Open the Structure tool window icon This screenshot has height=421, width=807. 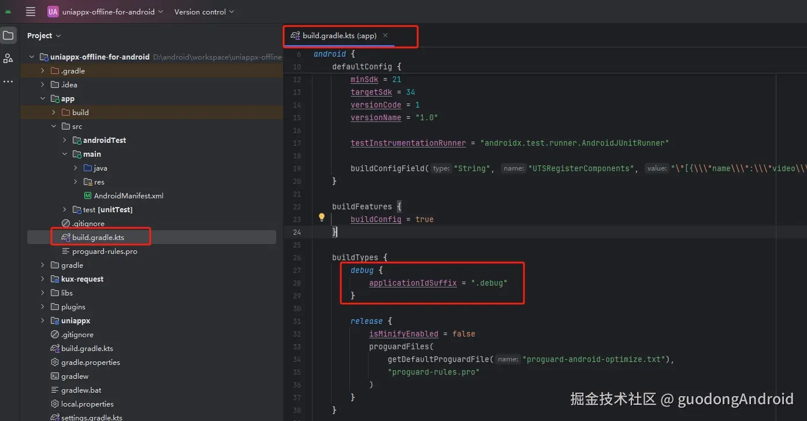[8, 58]
